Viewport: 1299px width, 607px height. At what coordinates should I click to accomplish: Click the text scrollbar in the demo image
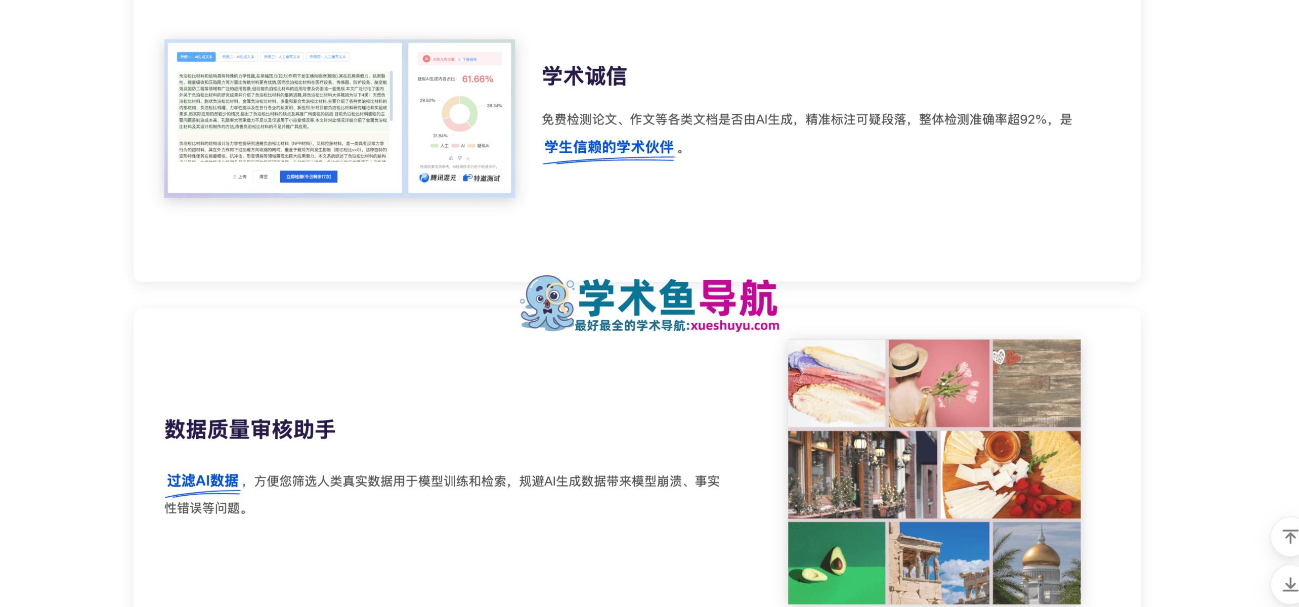[392, 96]
